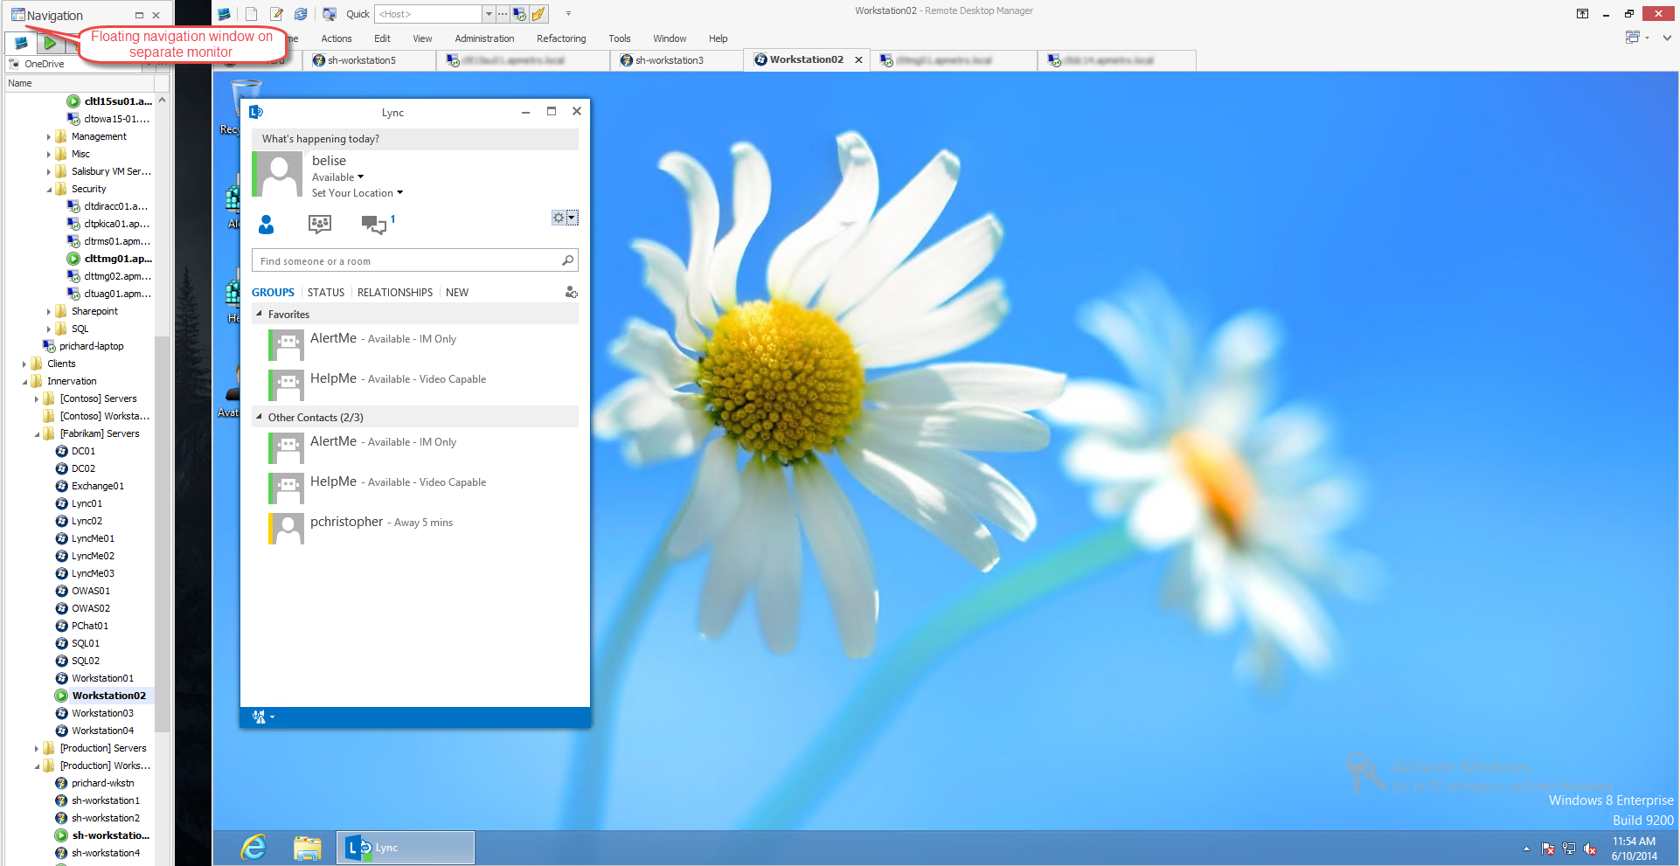Click the Lync contacts person icon
The image size is (1680, 866).
click(x=267, y=225)
